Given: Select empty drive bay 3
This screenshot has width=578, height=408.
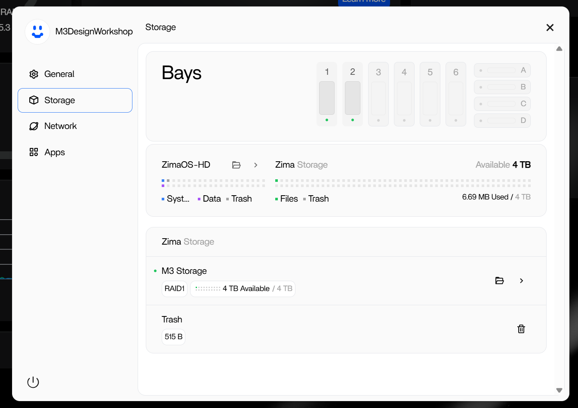Looking at the screenshot, I should [378, 95].
